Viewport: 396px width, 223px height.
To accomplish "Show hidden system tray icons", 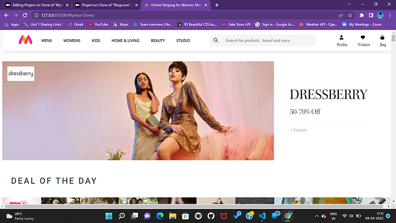I will point(316,216).
